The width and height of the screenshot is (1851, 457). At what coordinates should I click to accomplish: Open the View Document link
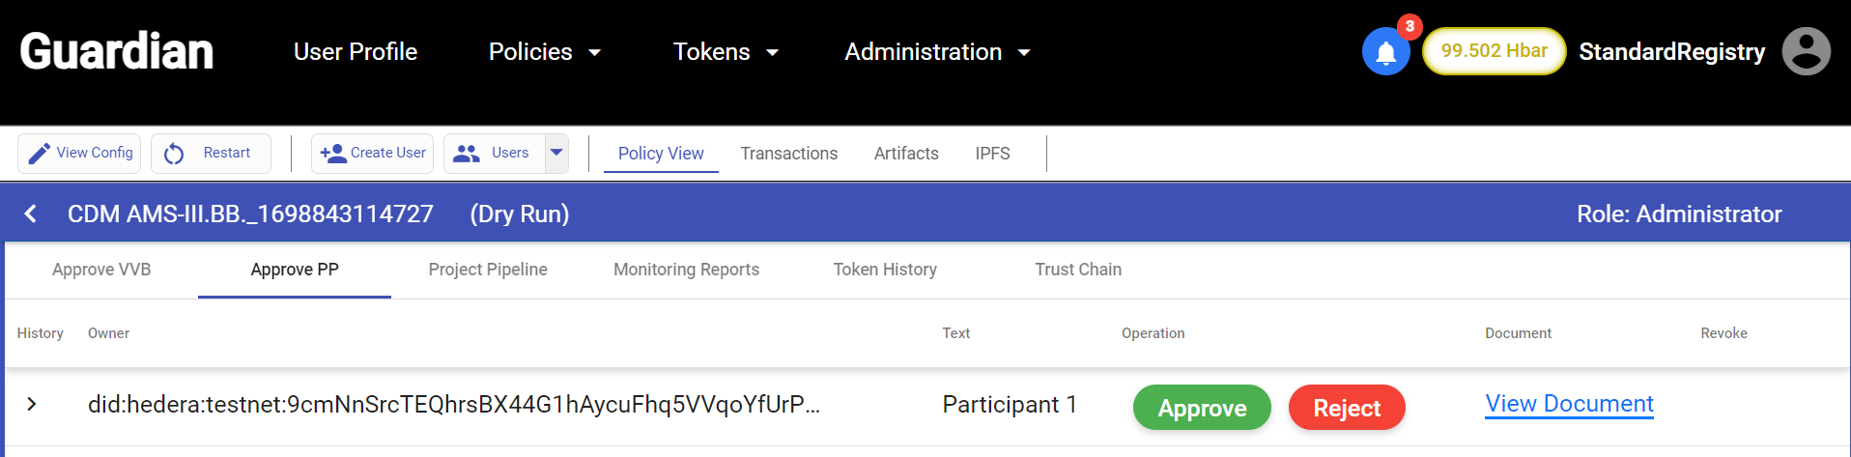1569,404
